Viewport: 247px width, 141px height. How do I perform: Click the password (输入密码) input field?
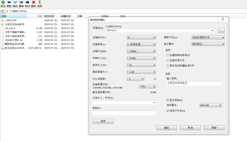[194, 83]
